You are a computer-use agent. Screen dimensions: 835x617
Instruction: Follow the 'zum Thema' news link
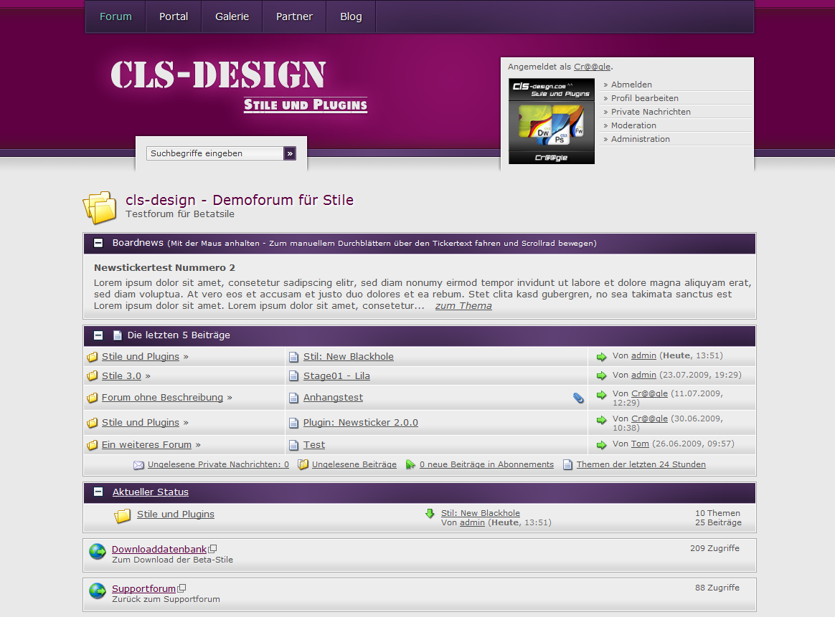463,306
